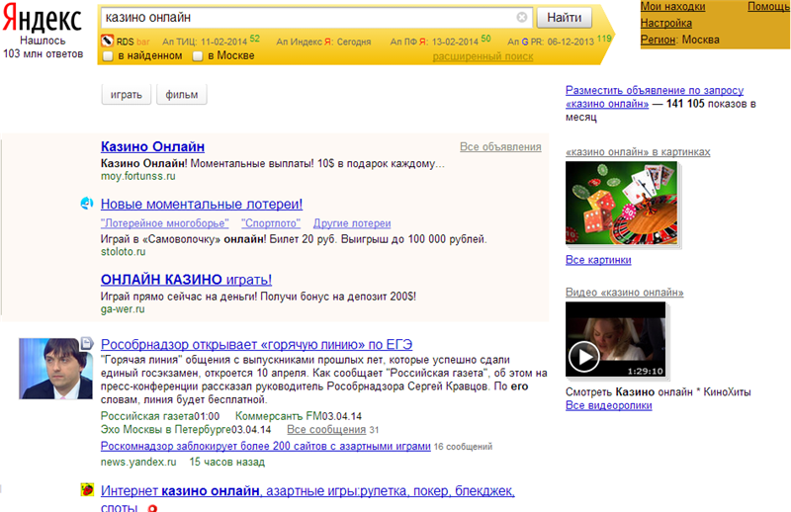Viewport: 791px width, 512px height.
Task: Click the moy.fortunss.ru URL text
Action: click(x=137, y=177)
